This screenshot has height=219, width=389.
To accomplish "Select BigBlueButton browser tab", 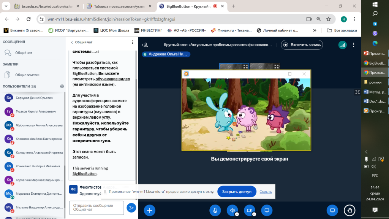I will coord(188,6).
